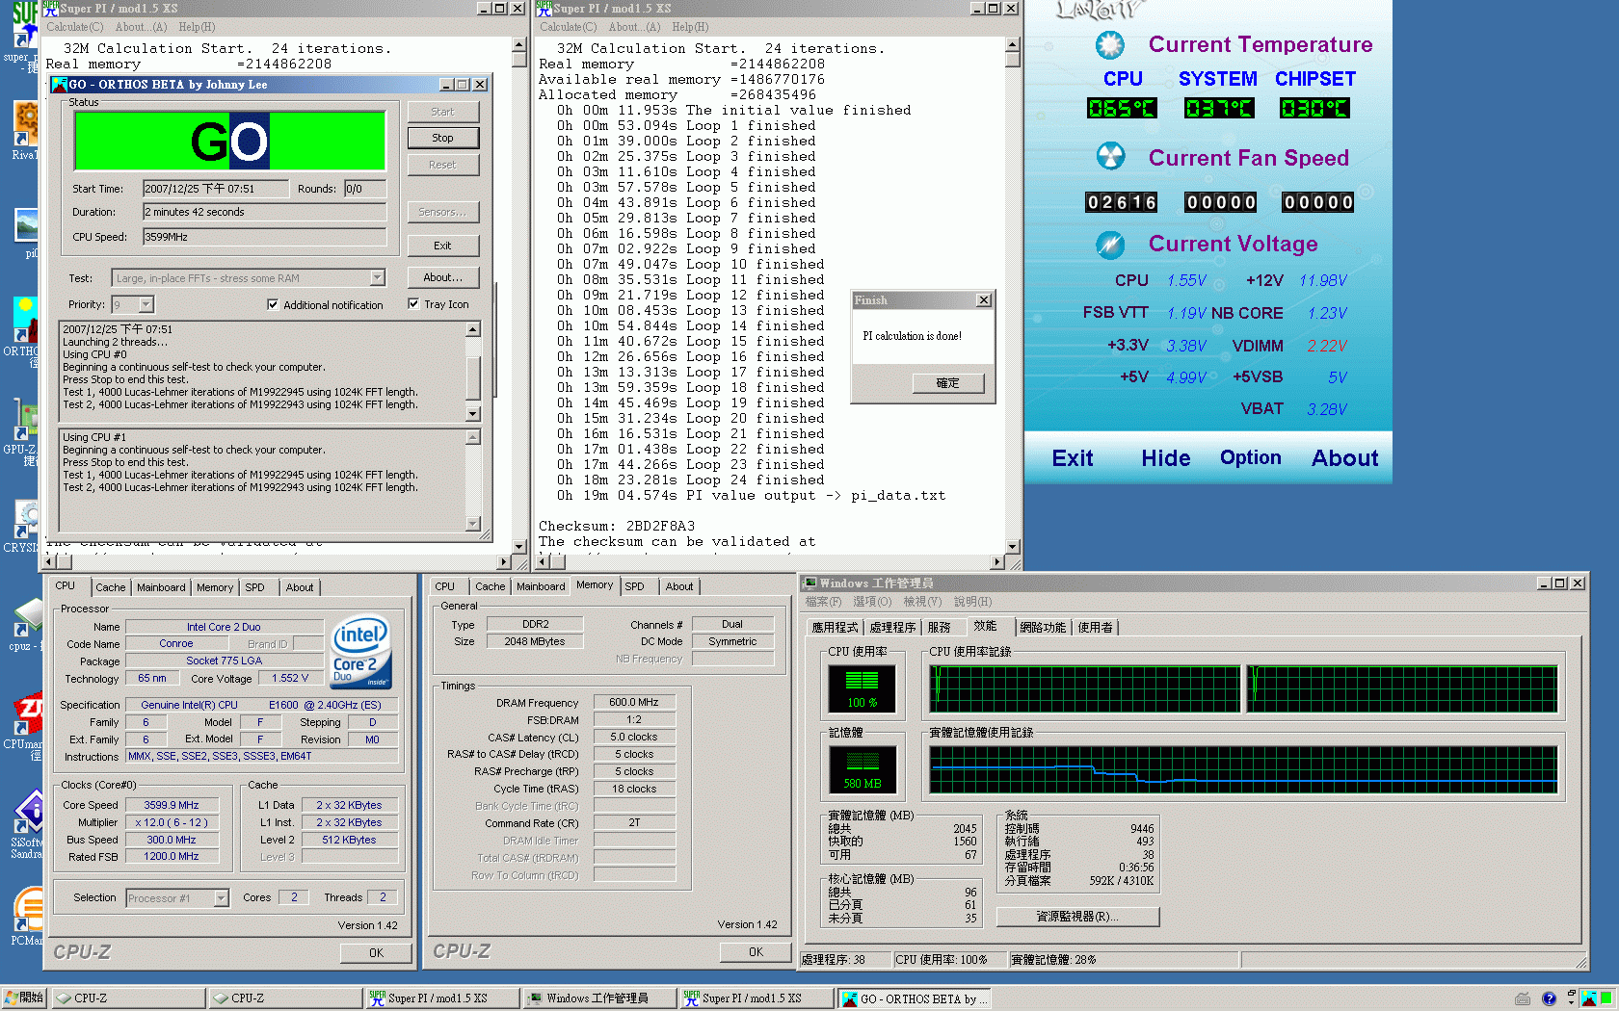Switch to first CPU-Z taskbar button

coord(127,998)
